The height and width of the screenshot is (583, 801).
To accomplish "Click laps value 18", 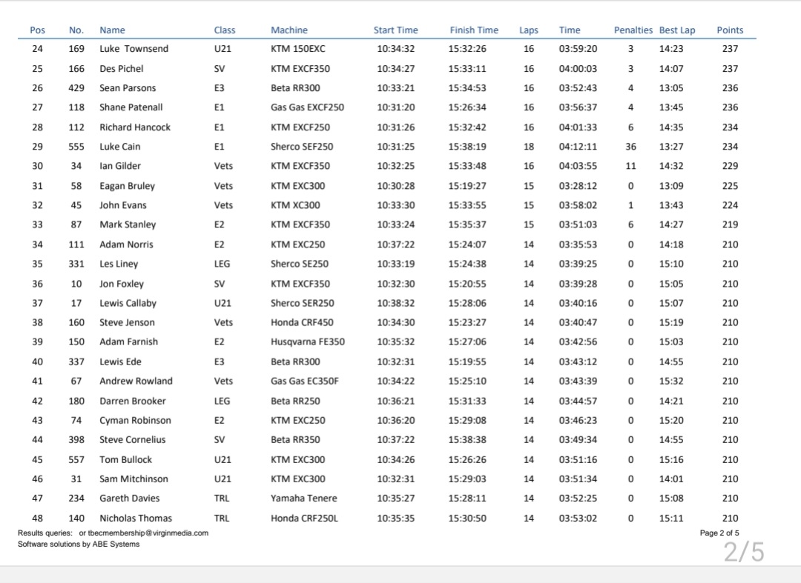I will tap(529, 147).
